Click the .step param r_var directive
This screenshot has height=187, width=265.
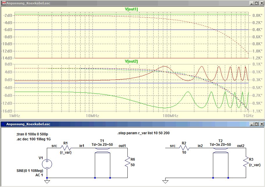coord(143,133)
